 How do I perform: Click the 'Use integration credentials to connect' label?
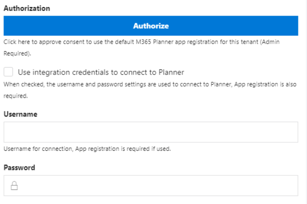tap(101, 72)
